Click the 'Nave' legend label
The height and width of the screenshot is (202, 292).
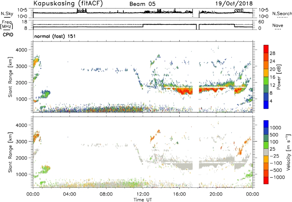pos(277,25)
